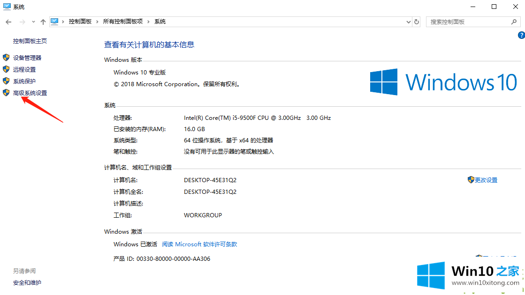Select Windows 已激活 text

(x=135, y=244)
